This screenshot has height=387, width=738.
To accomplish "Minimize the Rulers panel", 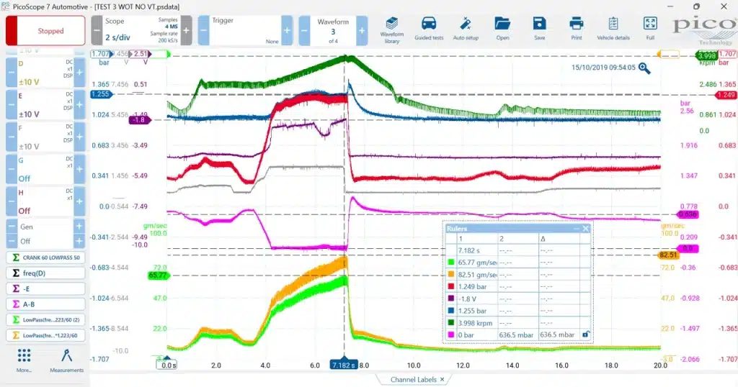I will coord(576,229).
